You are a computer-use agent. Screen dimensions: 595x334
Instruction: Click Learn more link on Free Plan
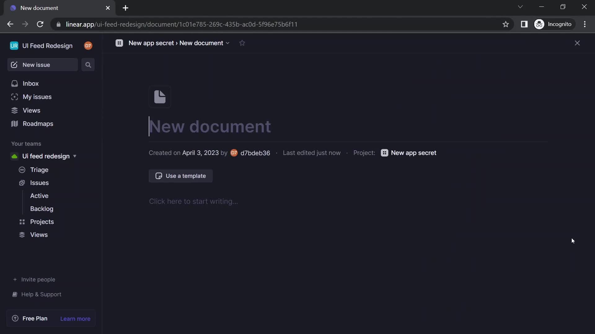(x=75, y=319)
